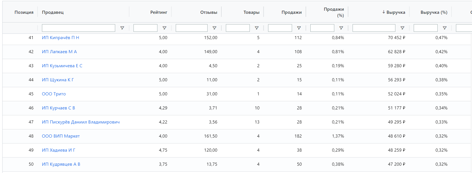Sort by Товары column header

click(251, 12)
